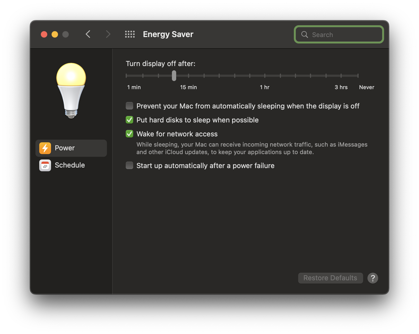Image resolution: width=419 pixels, height=334 pixels.
Task: Switch to the Schedule sidebar item
Action: 71,165
